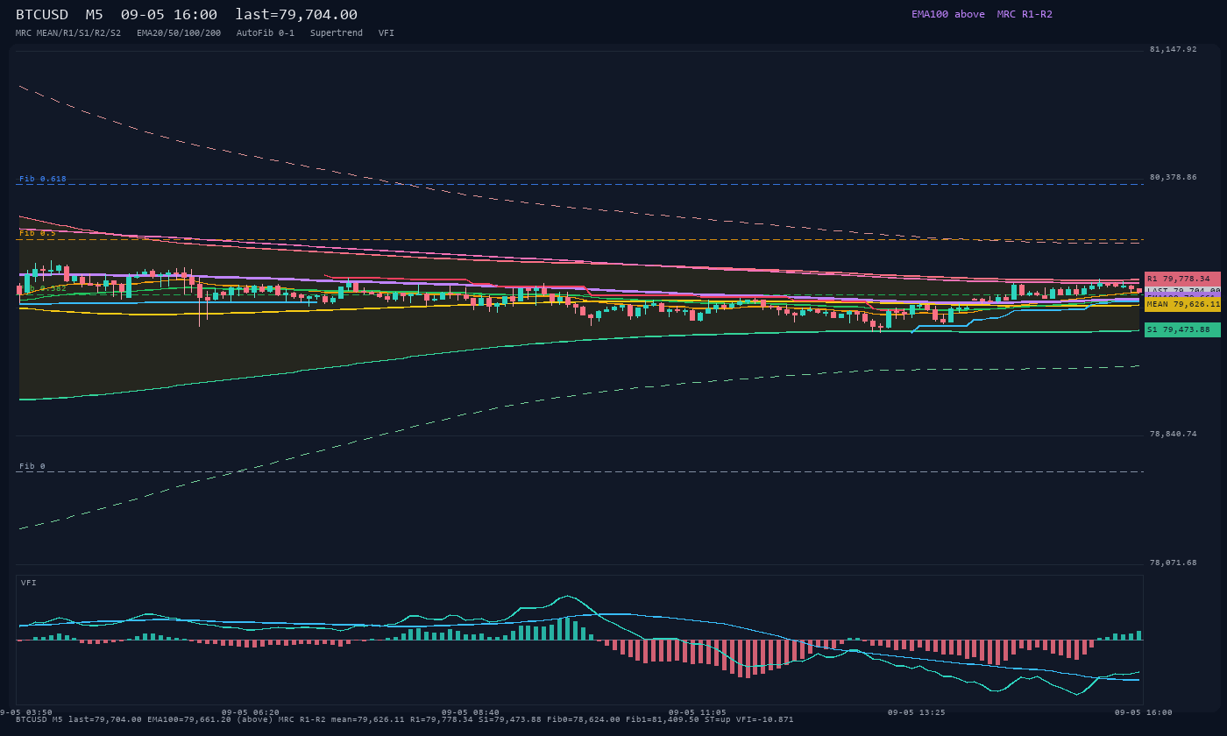Click the 'AutoFib 0-1' legend entry
The width and height of the screenshot is (1227, 736).
(x=266, y=33)
